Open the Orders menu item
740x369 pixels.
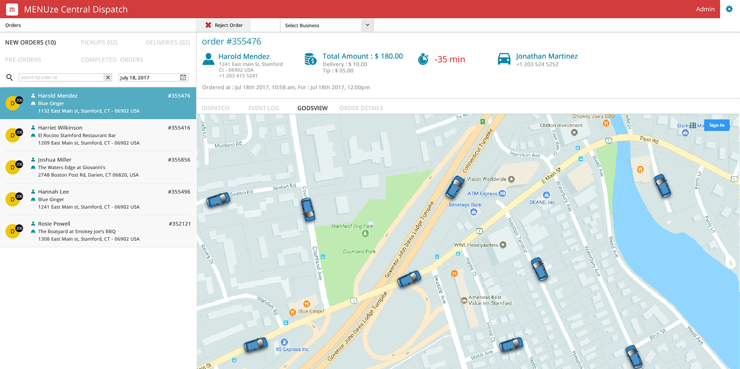click(x=13, y=25)
